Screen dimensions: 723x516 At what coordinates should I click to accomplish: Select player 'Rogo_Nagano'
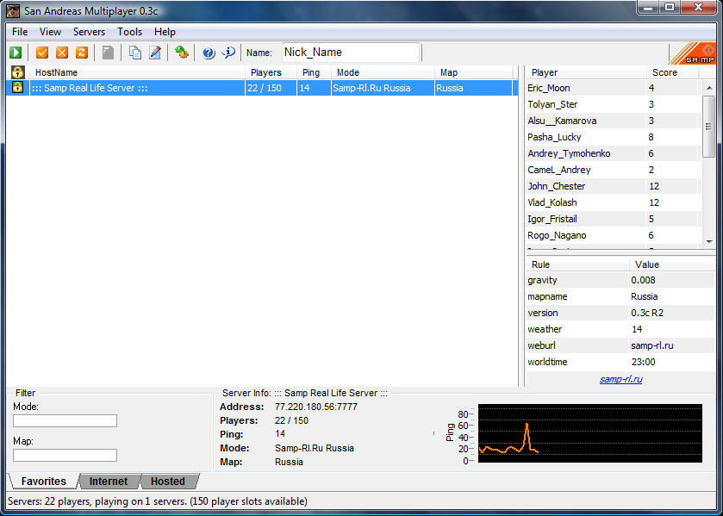coord(557,236)
